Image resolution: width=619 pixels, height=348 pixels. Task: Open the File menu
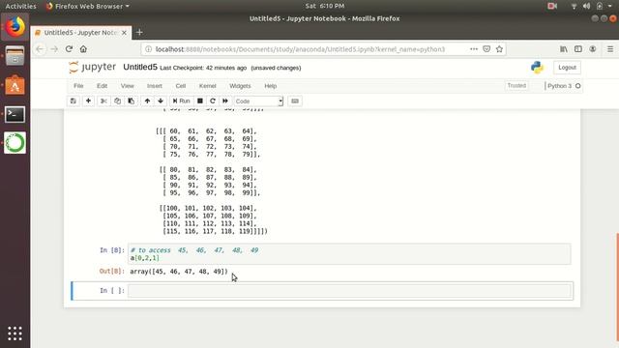78,86
